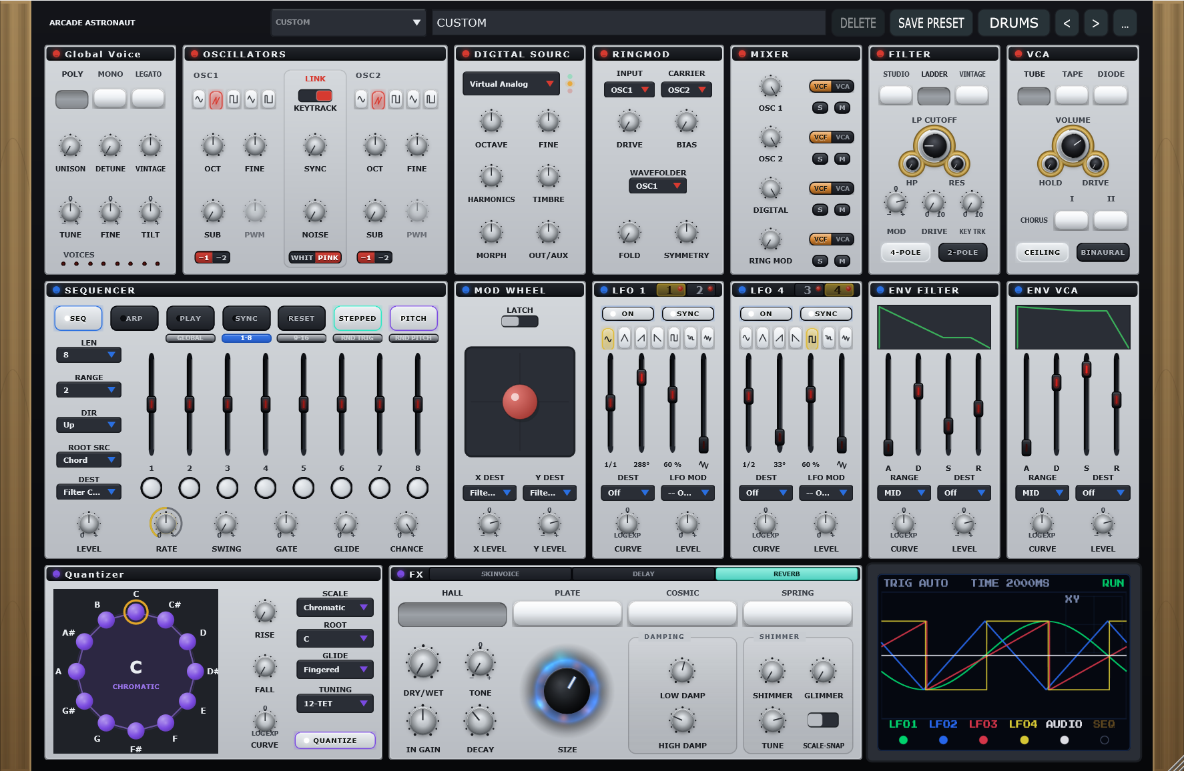Image resolution: width=1184 pixels, height=771 pixels.
Task: Solo the DIGITAL mixer channel
Action: click(820, 209)
